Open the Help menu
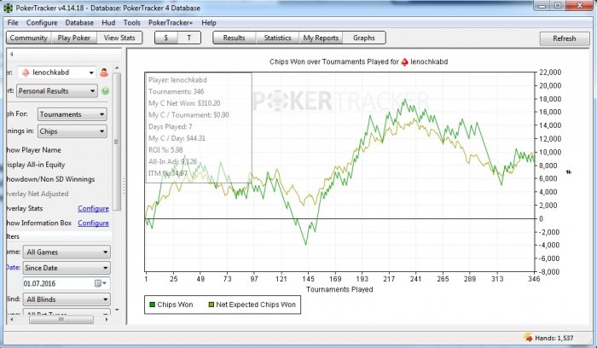Screen dimensions: 597x348 [209, 22]
